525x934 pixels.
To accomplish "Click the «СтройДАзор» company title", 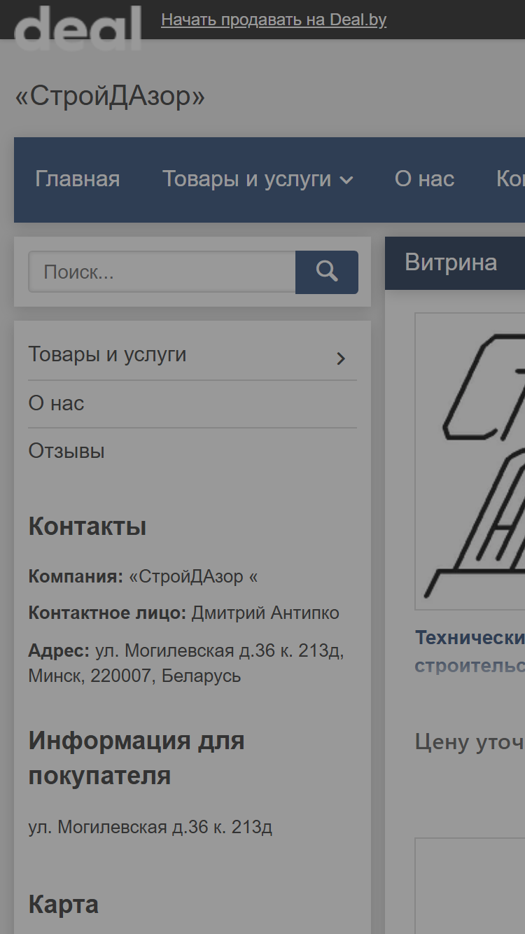I will point(110,97).
